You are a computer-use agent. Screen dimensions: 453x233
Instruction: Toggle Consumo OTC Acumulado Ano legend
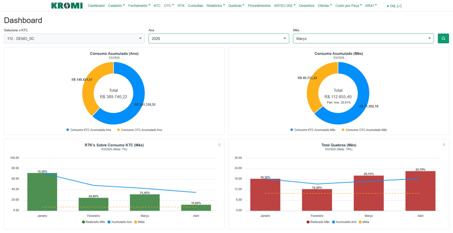click(140, 130)
